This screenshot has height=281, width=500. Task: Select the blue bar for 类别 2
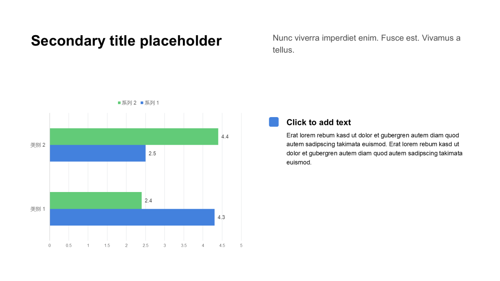pyautogui.click(x=97, y=153)
